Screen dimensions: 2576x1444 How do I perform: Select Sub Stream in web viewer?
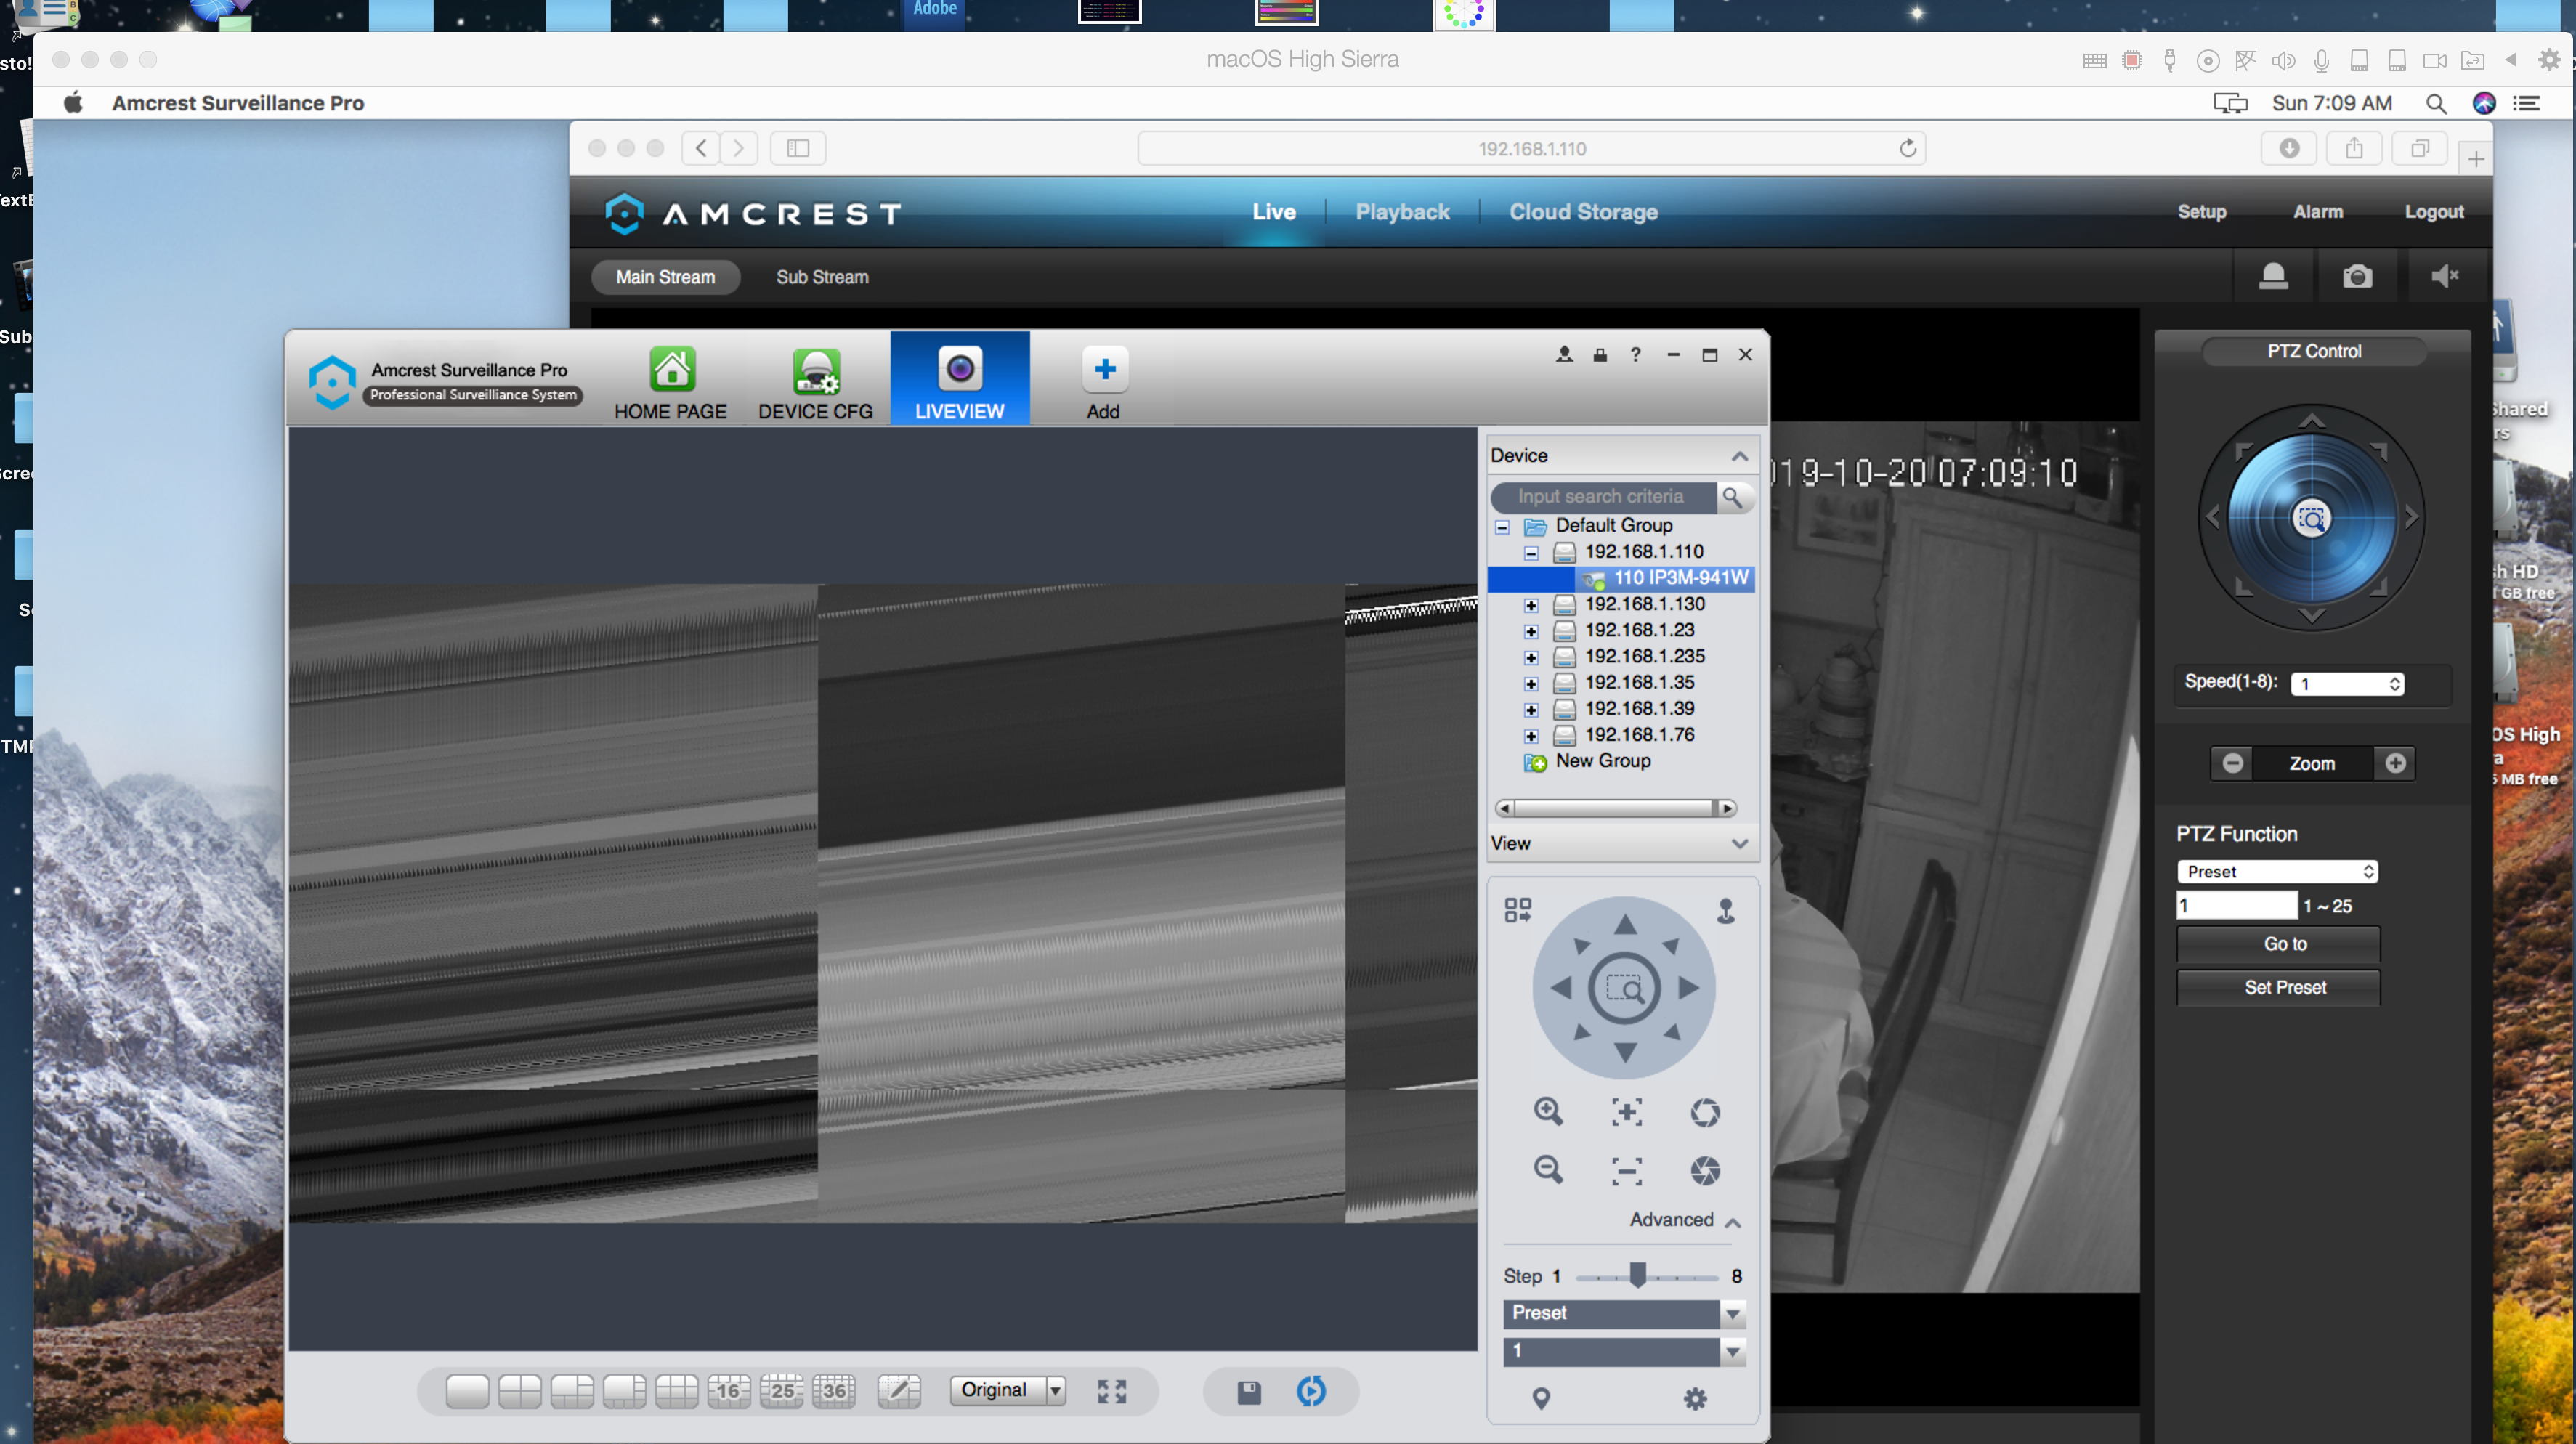click(822, 277)
